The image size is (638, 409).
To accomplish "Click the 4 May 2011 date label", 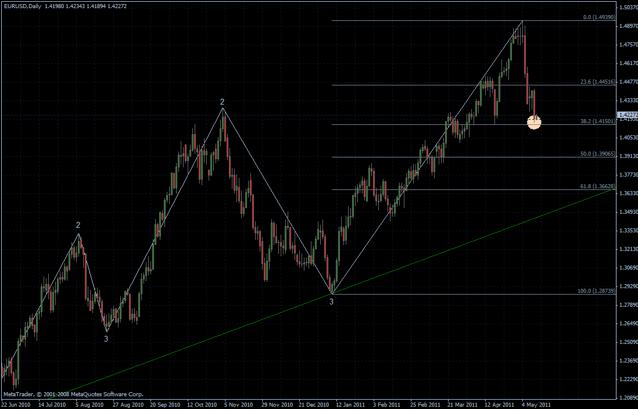I will tap(536, 405).
